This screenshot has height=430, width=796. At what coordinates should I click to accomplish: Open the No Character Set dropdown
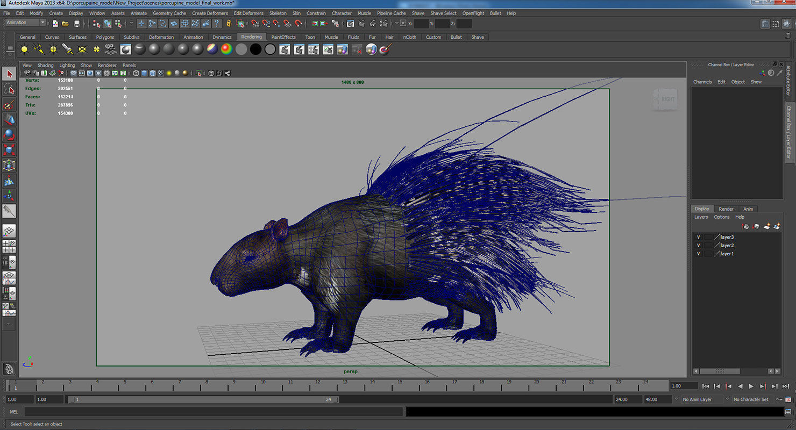pyautogui.click(x=754, y=399)
